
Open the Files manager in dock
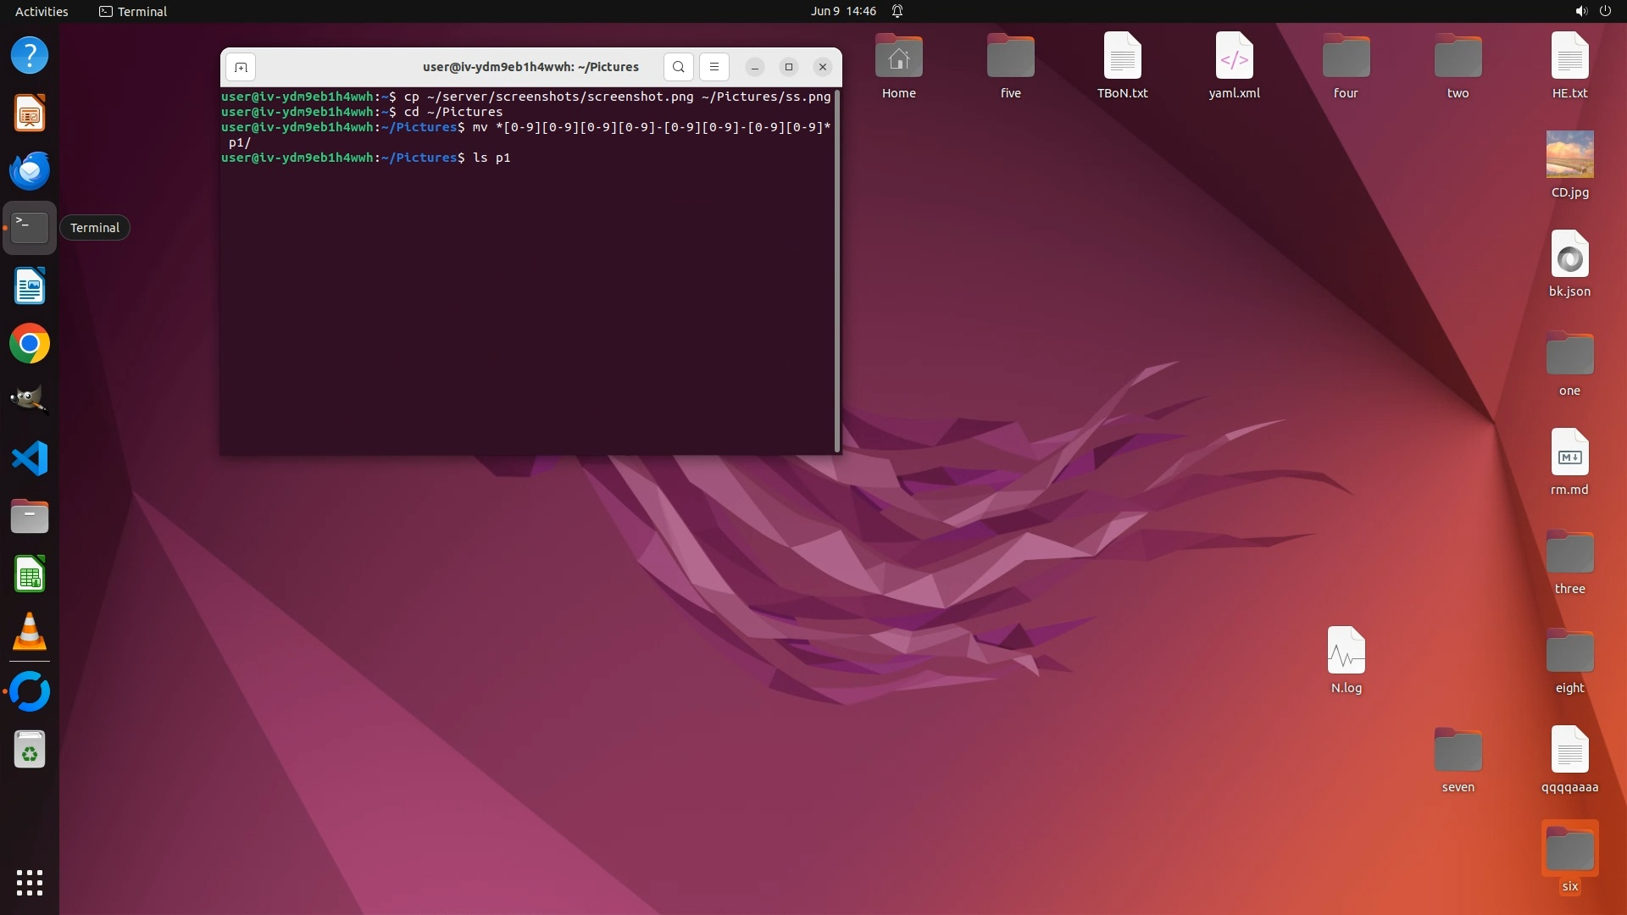click(x=30, y=516)
